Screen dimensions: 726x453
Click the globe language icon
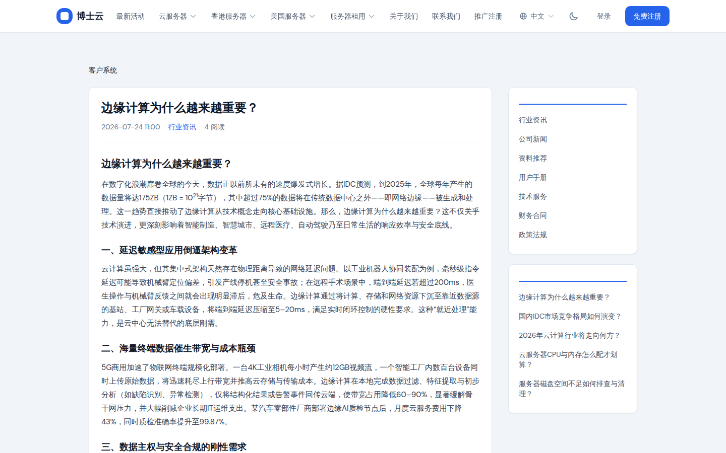(x=523, y=16)
